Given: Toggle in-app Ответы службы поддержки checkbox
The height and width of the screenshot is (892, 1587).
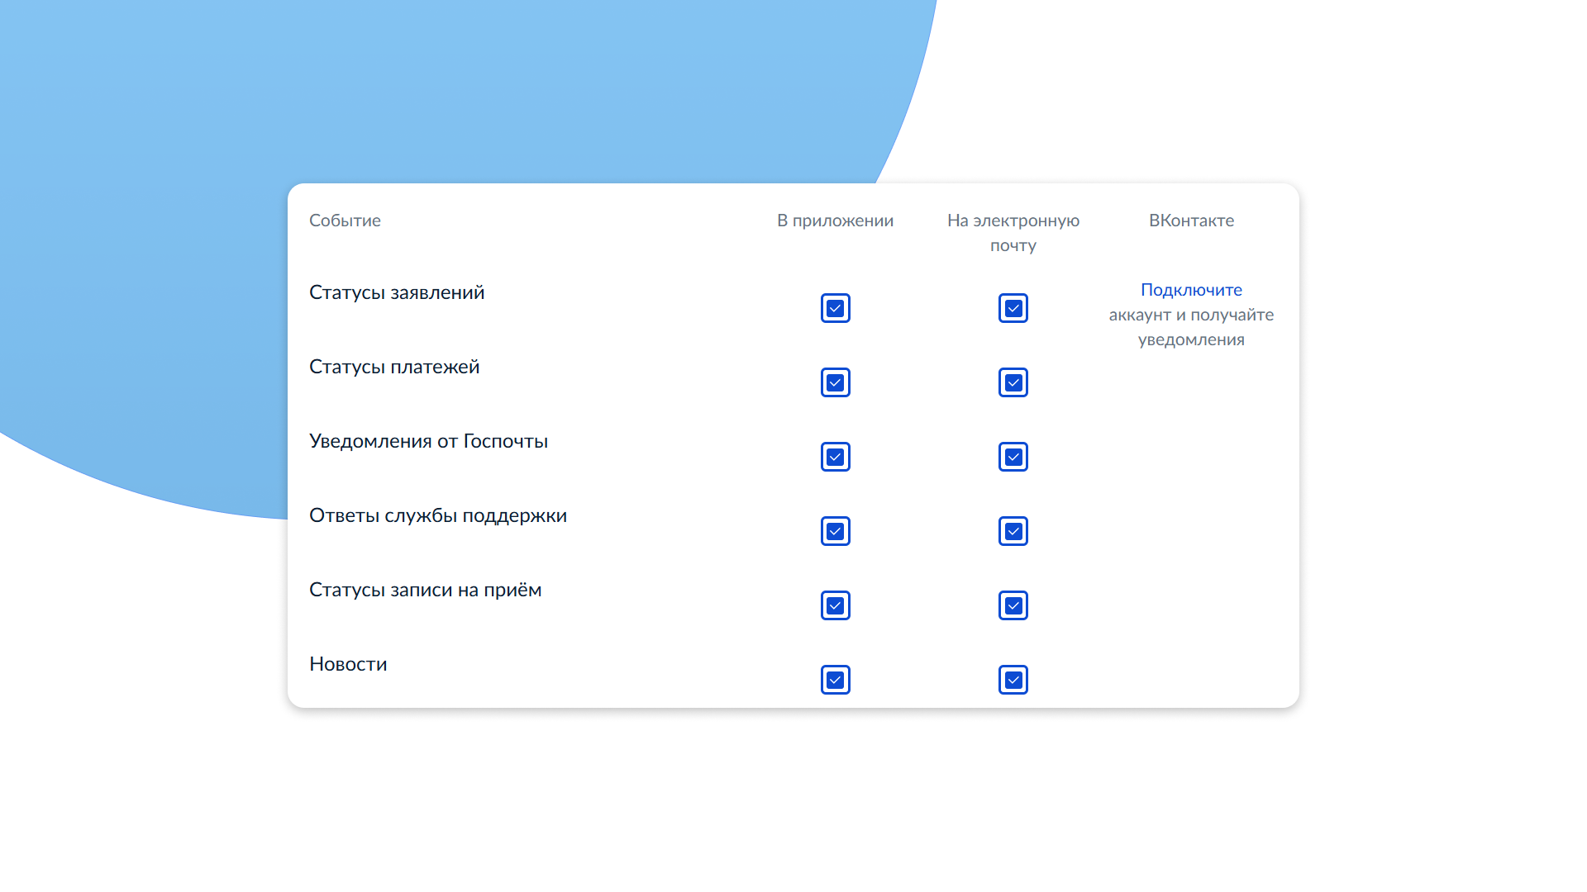Looking at the screenshot, I should coord(835,531).
